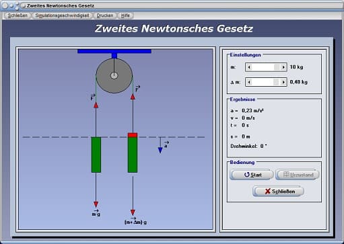
Task: Click the right green mass block
Action: 133,155
